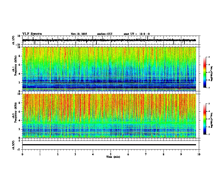224x173 pixels.
Task: Click the "2" kHz tick on ch.1 frequency axis
Action: click(20, 83)
